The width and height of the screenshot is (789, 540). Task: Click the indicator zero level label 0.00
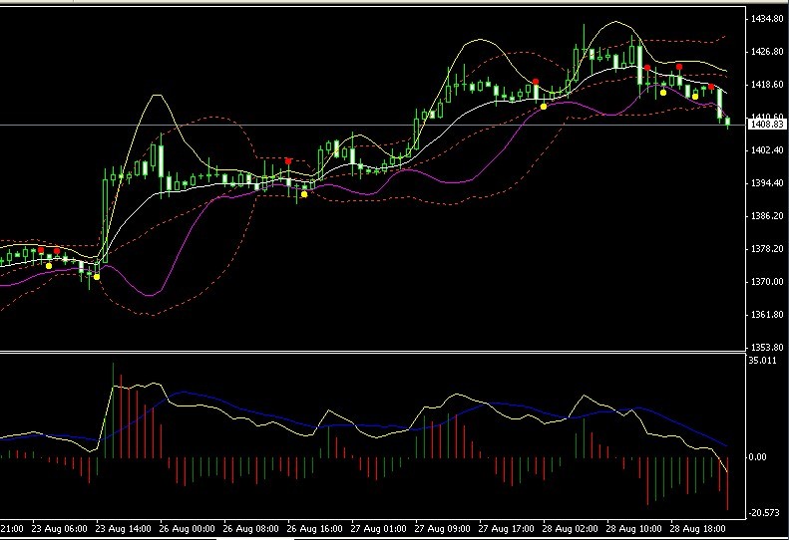tap(757, 457)
